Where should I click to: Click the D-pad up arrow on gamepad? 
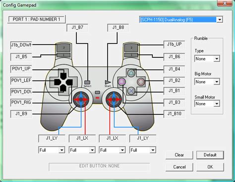[63, 76]
